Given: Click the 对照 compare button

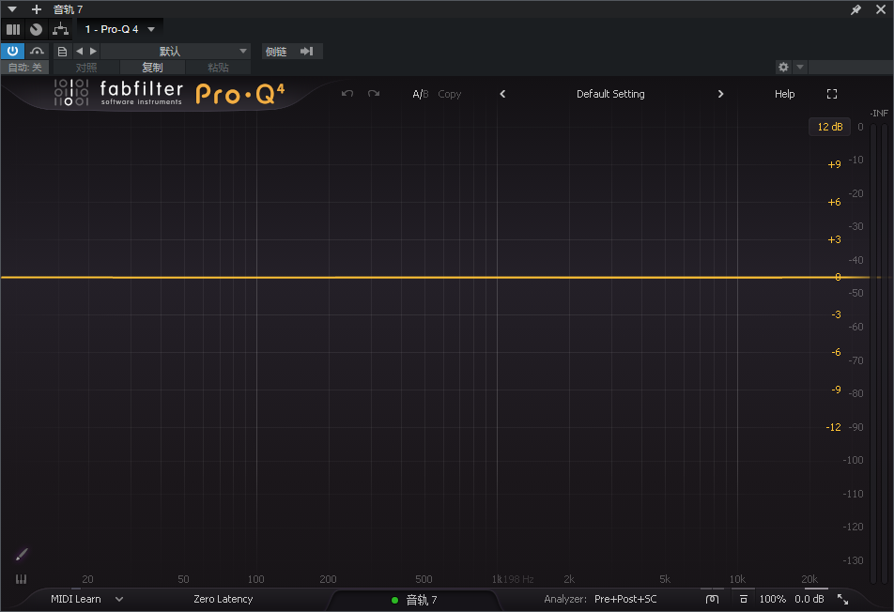Looking at the screenshot, I should pos(86,68).
